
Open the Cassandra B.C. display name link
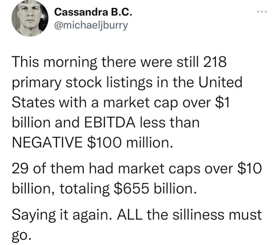(93, 13)
